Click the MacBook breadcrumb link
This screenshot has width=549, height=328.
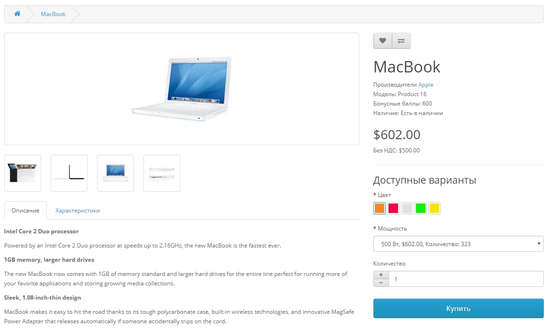[53, 14]
